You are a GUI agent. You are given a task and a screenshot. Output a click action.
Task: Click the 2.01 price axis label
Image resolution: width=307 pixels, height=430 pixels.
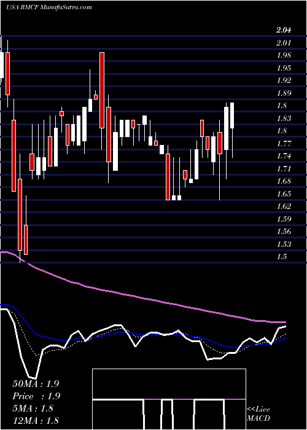[x=284, y=43]
